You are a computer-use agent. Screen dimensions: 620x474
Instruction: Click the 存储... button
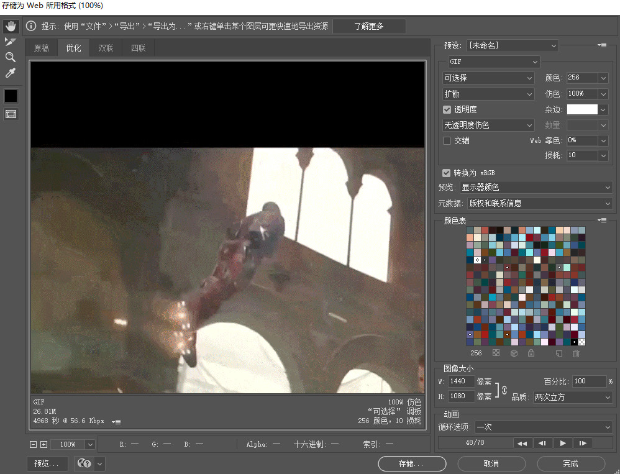point(412,463)
